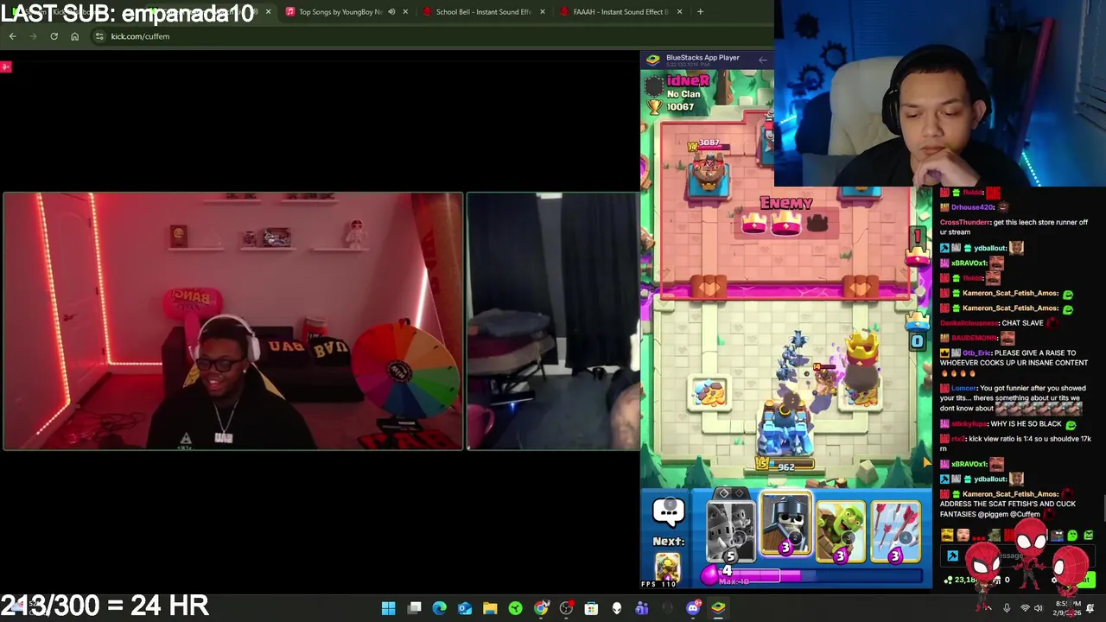This screenshot has height=622, width=1106.
Task: Open Outlook from the taskbar
Action: point(465,608)
